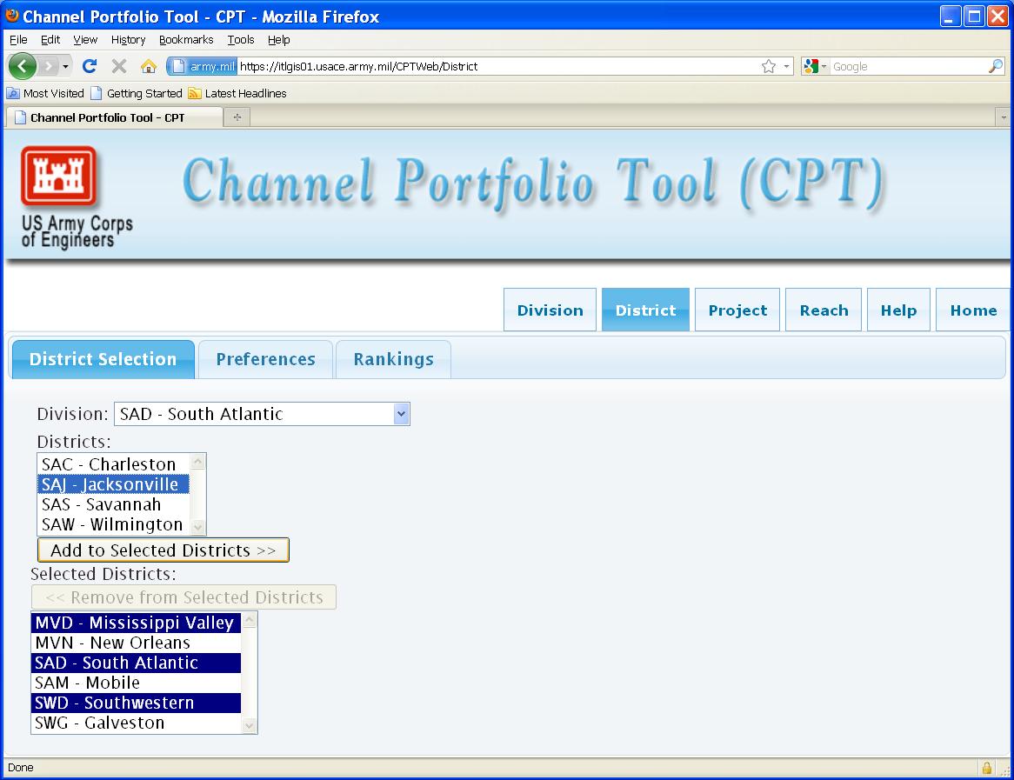1014x780 pixels.
Task: Open the File menu
Action: click(18, 39)
